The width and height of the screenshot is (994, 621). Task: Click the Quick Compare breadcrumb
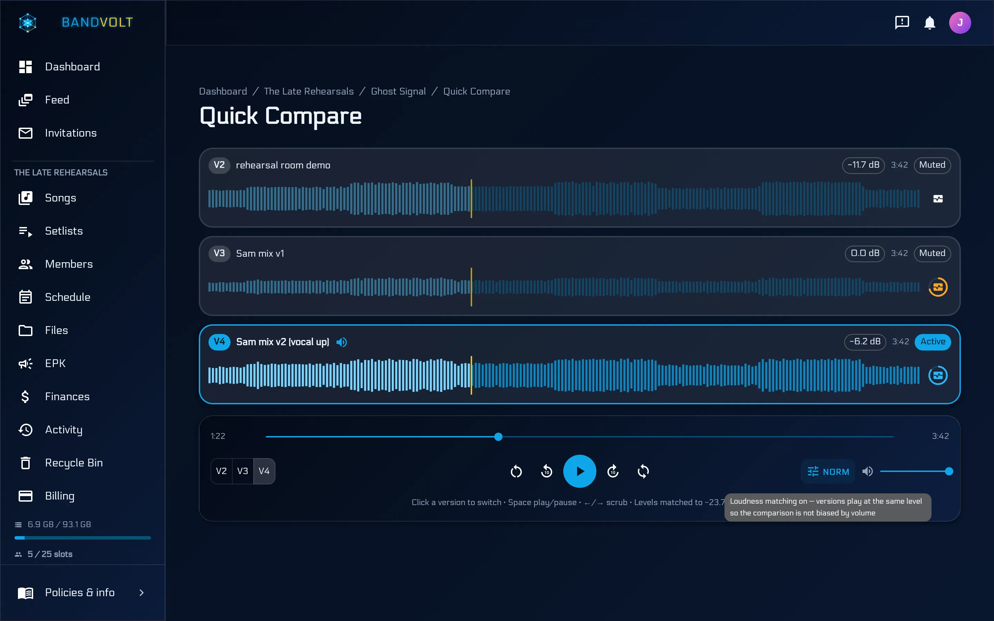476,91
